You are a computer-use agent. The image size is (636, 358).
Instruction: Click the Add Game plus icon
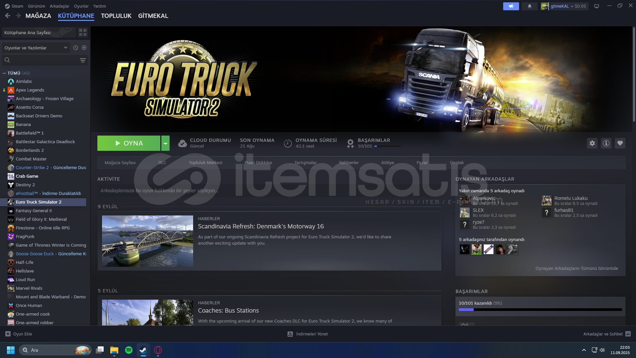8,334
